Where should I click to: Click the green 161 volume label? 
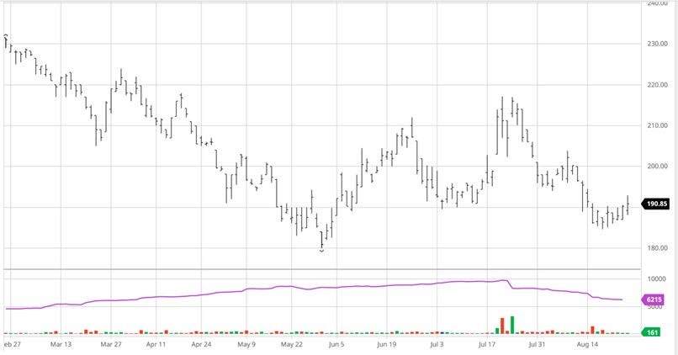[653, 332]
